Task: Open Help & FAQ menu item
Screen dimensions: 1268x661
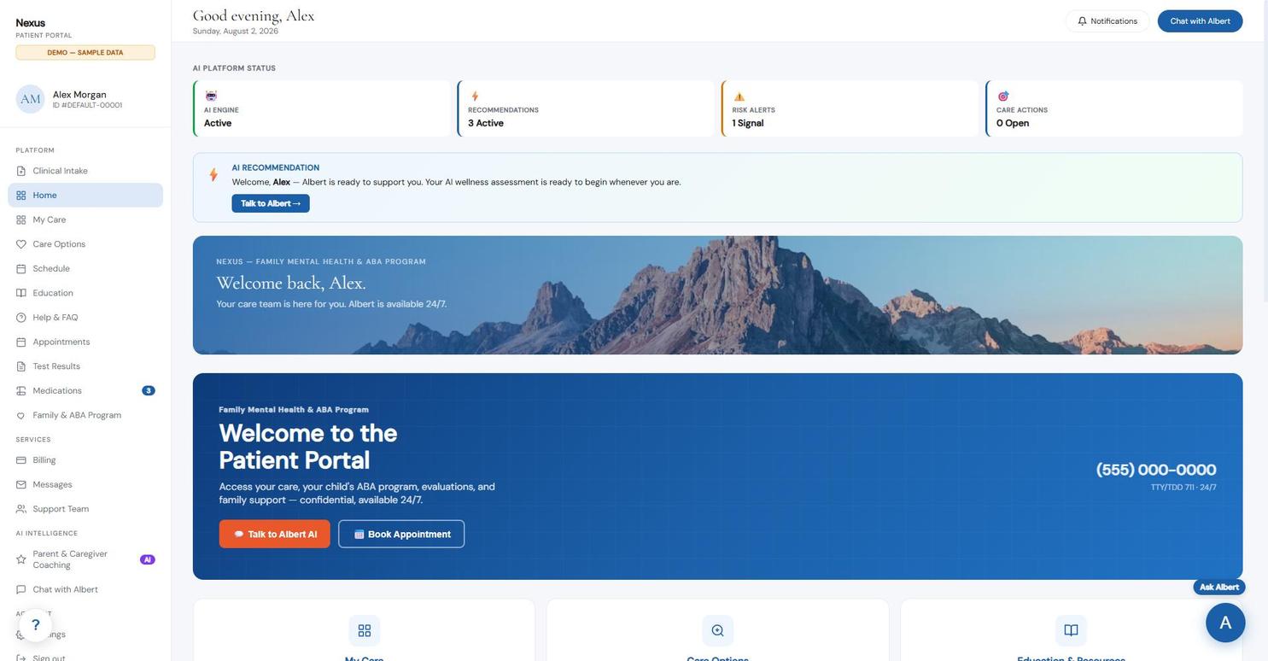Action: (x=85, y=318)
